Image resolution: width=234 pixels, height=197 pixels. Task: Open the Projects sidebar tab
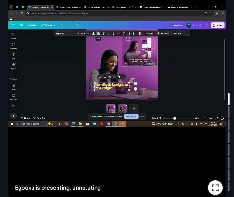pyautogui.click(x=13, y=97)
